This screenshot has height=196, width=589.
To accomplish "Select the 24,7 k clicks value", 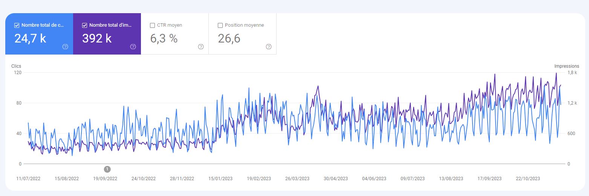I will pyautogui.click(x=30, y=38).
